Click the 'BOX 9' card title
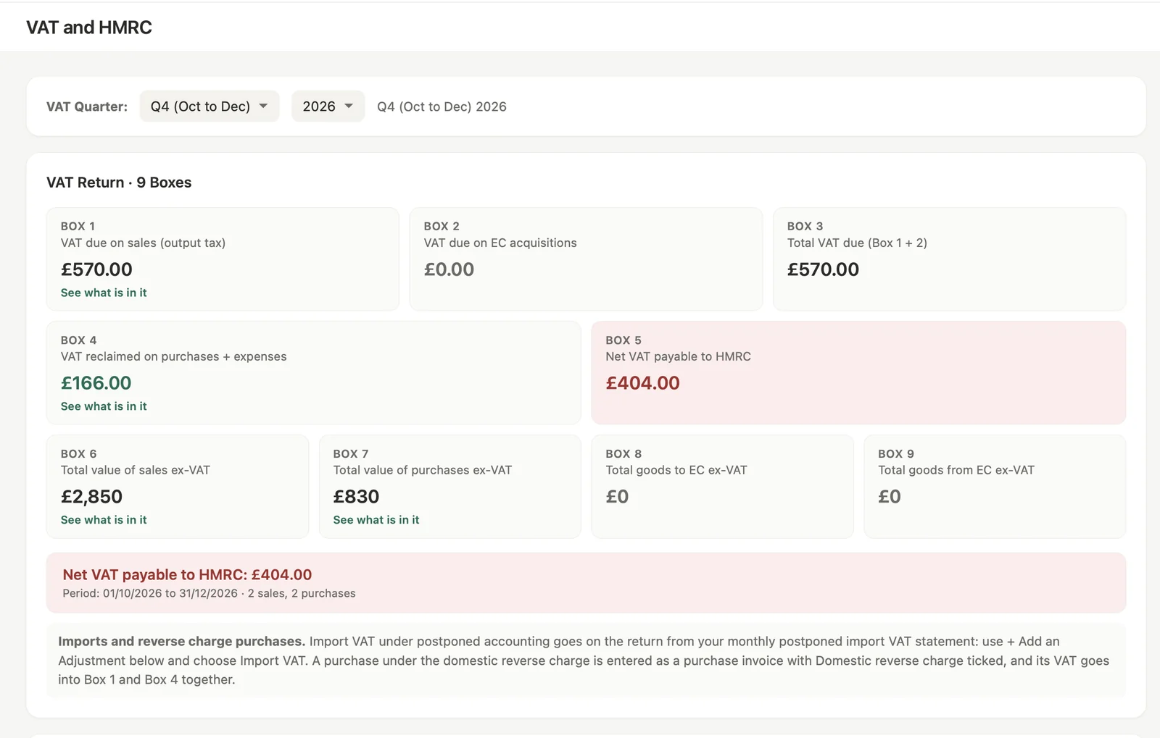Viewport: 1160px width, 738px height. click(x=896, y=454)
